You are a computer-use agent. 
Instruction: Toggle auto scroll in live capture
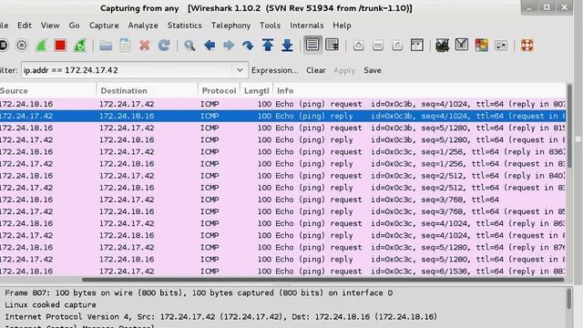tap(332, 45)
